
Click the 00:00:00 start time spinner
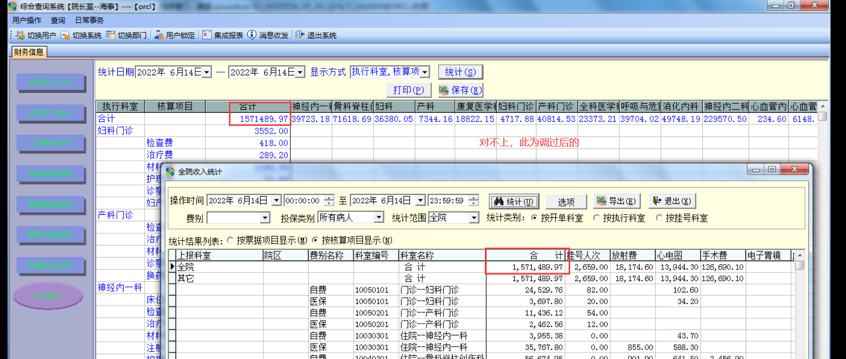329,200
